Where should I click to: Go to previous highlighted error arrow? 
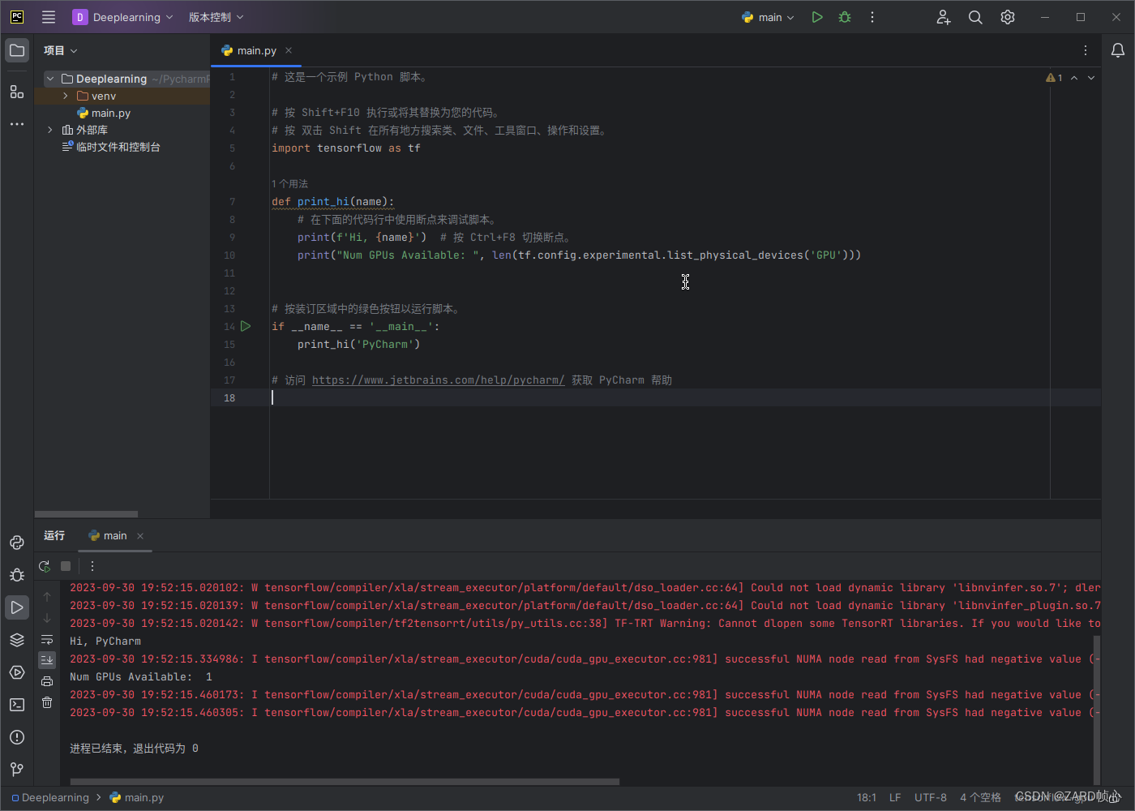[x=1074, y=78]
